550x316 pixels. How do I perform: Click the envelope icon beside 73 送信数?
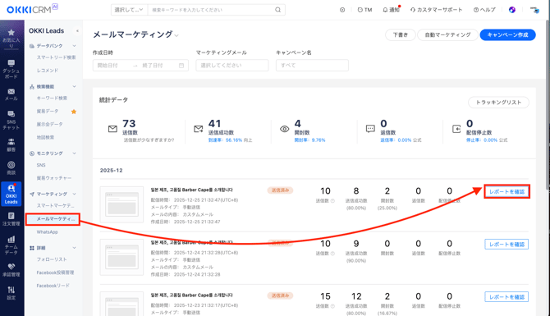112,129
